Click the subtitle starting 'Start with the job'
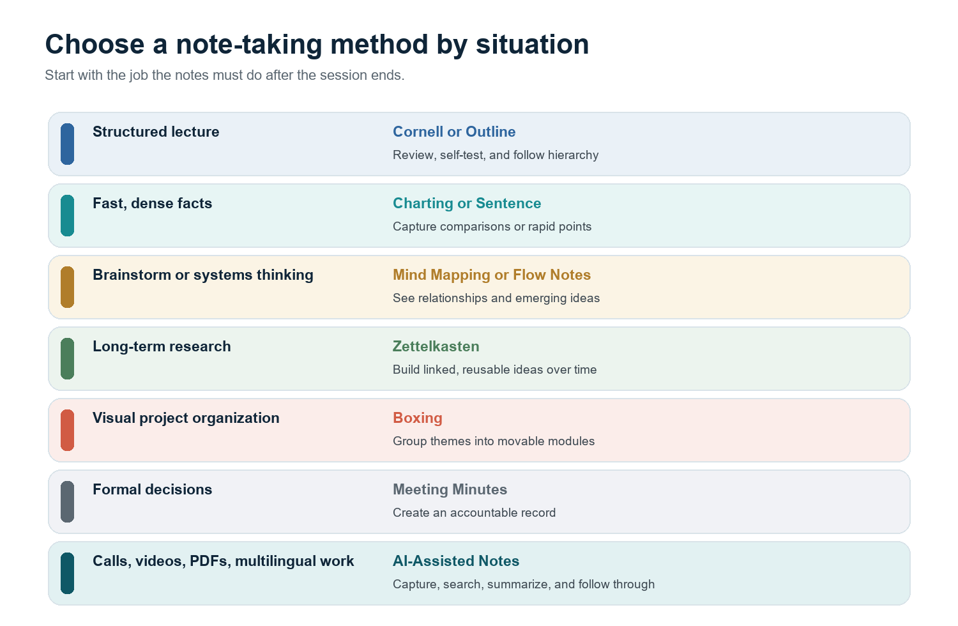 click(x=225, y=75)
